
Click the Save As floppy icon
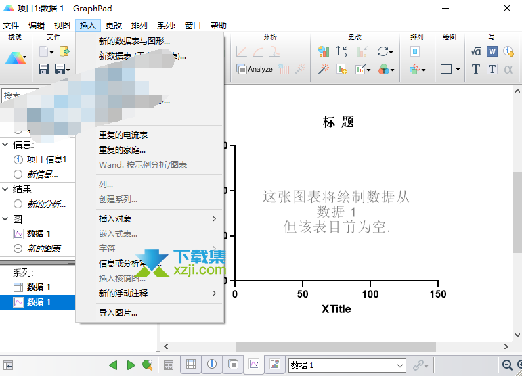(x=60, y=69)
